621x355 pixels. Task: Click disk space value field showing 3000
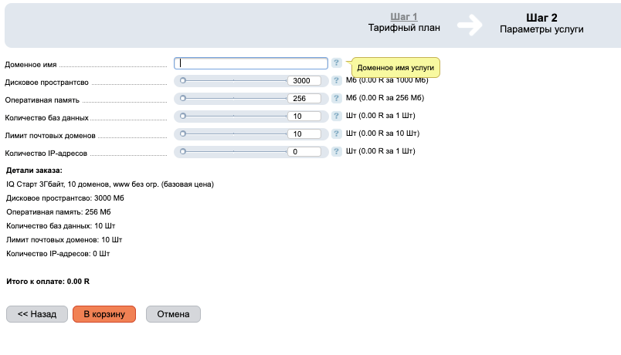pos(303,81)
